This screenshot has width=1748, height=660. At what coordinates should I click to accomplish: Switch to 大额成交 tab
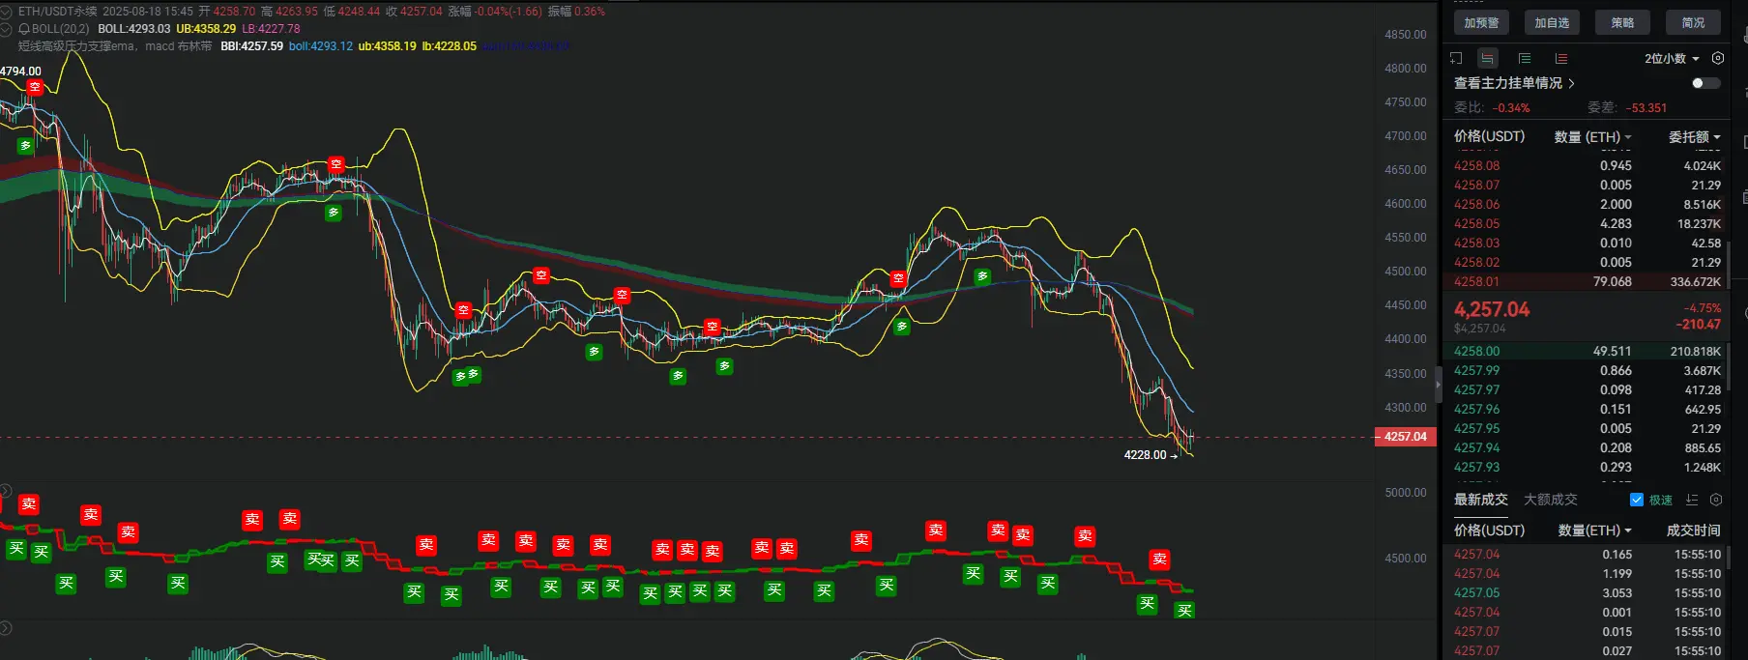[x=1550, y=500]
